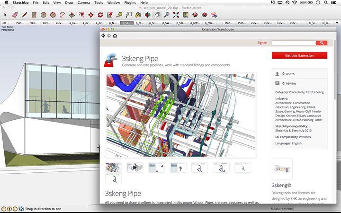Open the Tools menu
341x213 pixels.
pos(99,3)
